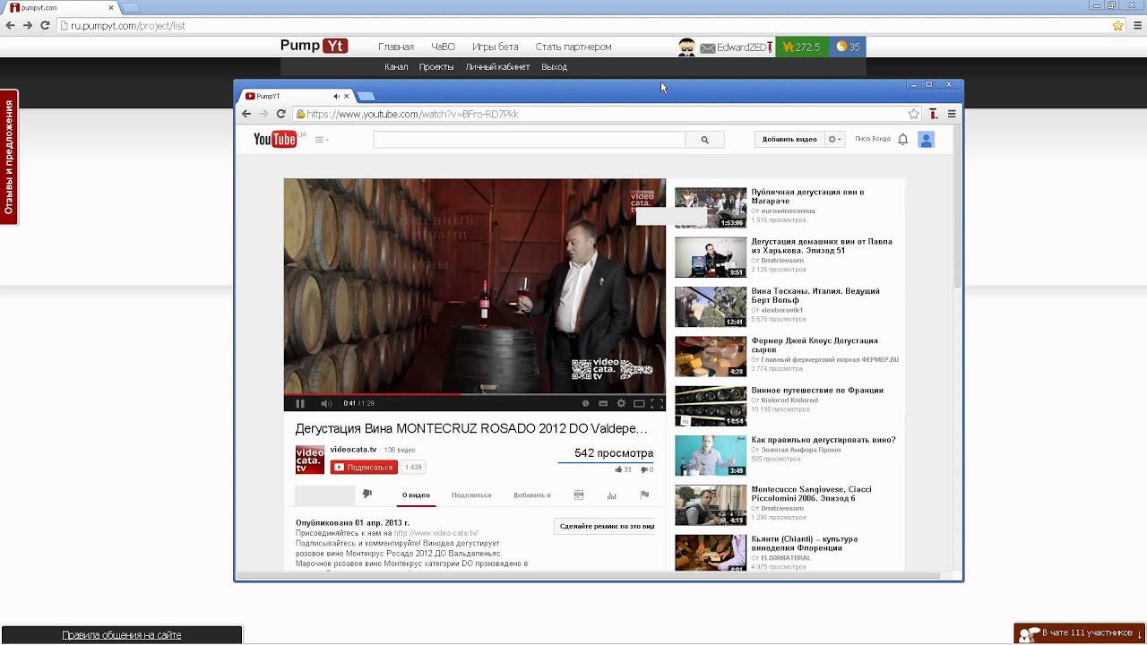Open the 'Отзывы и предложения' side tab
This screenshot has width=1147, height=645.
coord(9,157)
